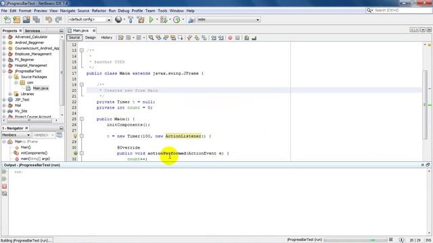Select initComponents() in Navigator
The image size is (433, 243).
coord(34,153)
